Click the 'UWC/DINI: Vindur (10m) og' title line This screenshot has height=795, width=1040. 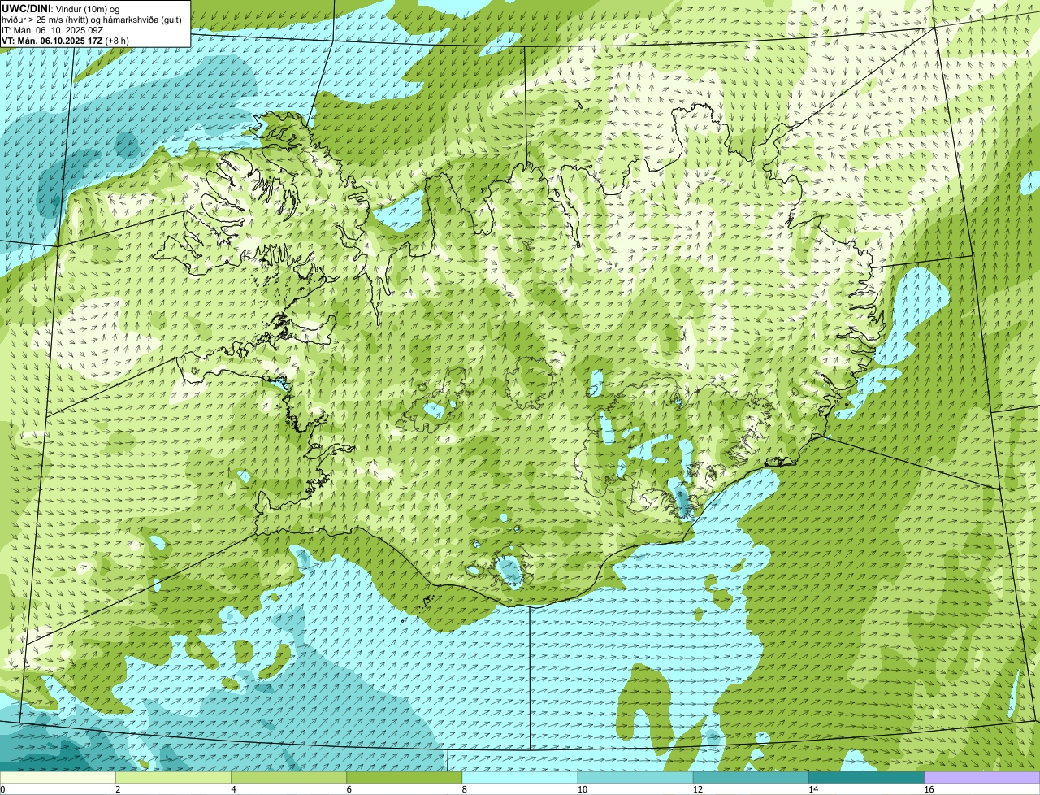point(61,8)
